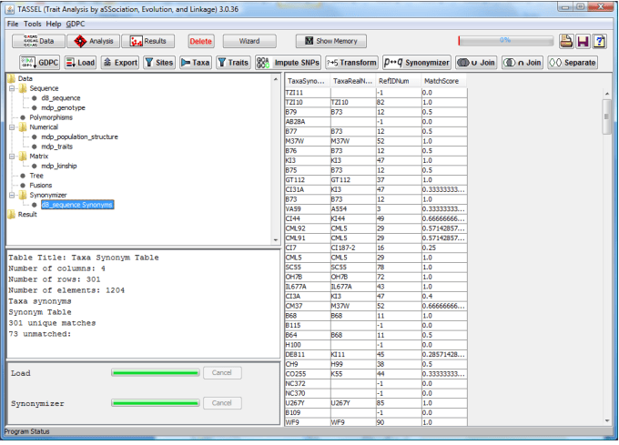Click the Show Memory button
The height and width of the screenshot is (445, 619).
[x=330, y=41]
